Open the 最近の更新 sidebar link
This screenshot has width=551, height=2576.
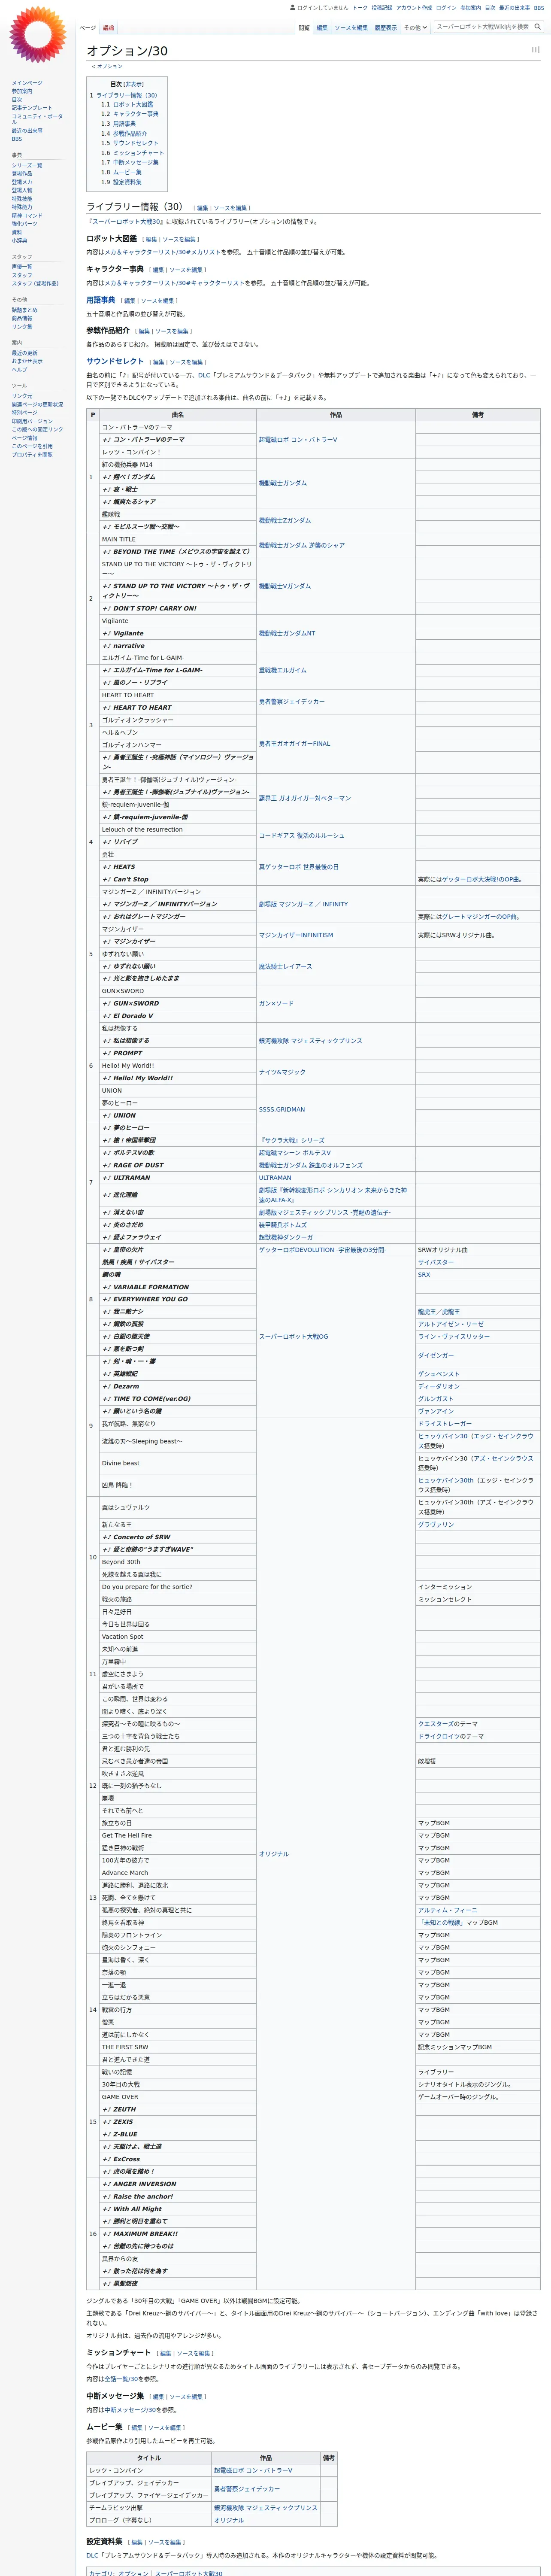(24, 353)
